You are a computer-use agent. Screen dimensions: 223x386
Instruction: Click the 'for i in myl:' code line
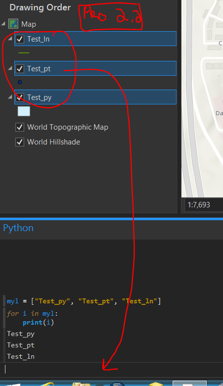[32, 313]
